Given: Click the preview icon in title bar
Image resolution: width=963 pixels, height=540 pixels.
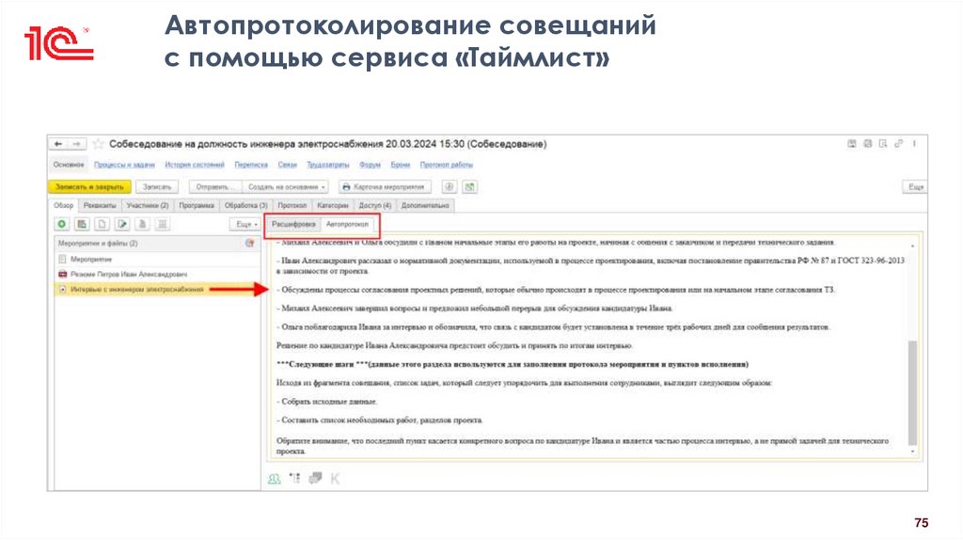Looking at the screenshot, I should click(x=883, y=144).
